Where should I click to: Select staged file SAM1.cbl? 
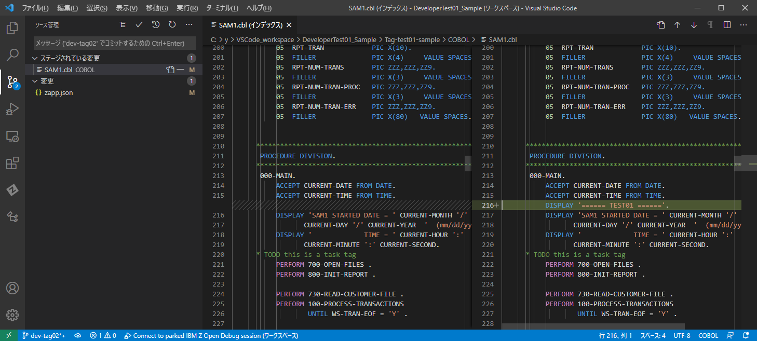coord(114,70)
